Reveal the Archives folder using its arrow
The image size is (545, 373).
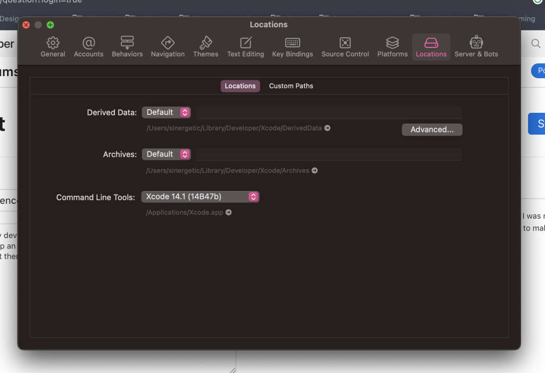(x=315, y=171)
